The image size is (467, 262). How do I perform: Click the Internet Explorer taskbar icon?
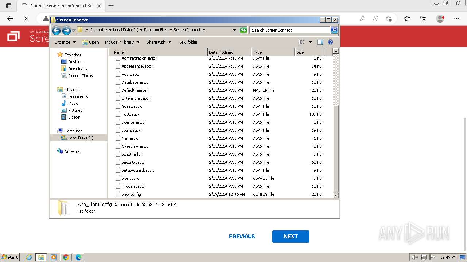click(x=29, y=257)
